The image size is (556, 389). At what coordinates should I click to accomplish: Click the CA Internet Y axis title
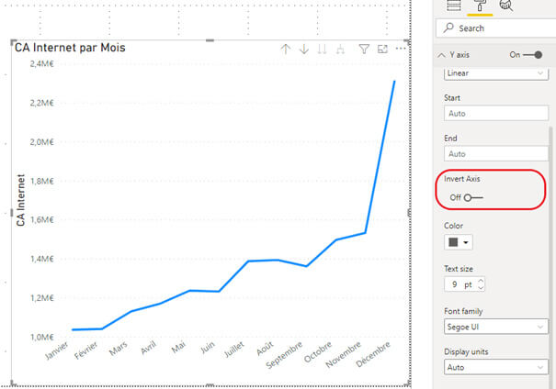(x=20, y=200)
